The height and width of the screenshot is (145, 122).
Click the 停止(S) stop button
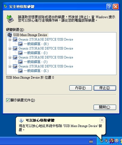point(105,88)
